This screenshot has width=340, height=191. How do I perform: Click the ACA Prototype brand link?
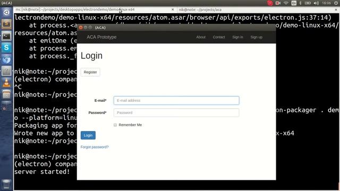pos(101,37)
